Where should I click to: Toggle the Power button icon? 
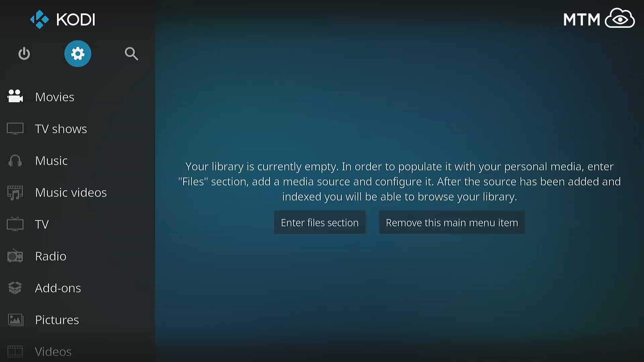click(24, 54)
